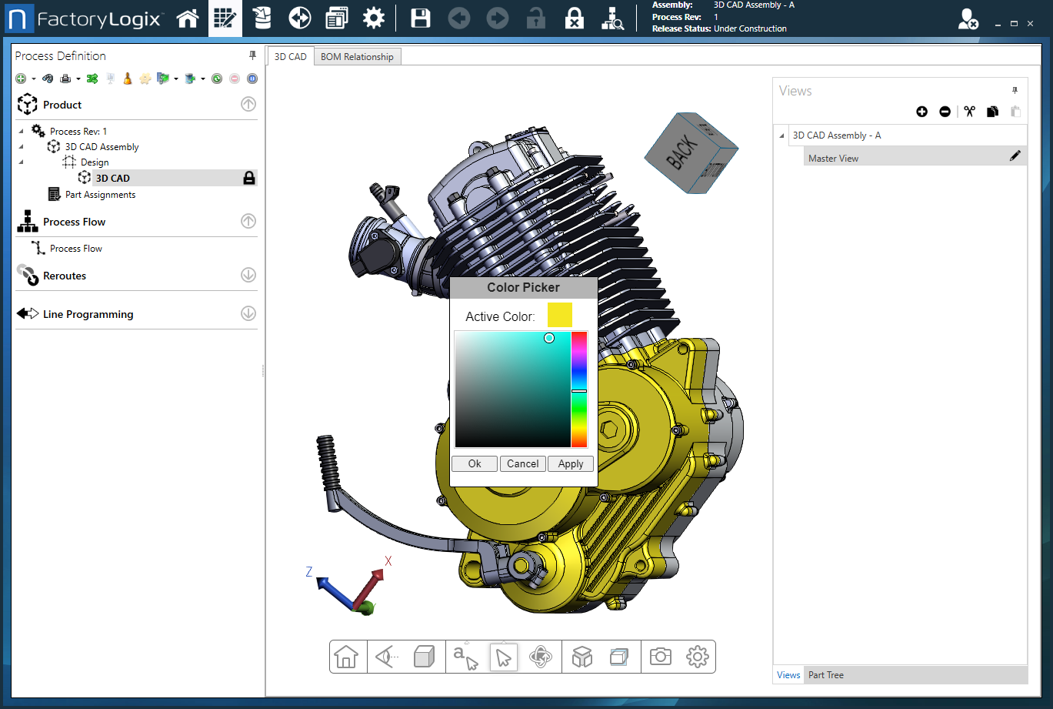The image size is (1053, 709).
Task: Click the remove view minus icon
Action: (945, 112)
